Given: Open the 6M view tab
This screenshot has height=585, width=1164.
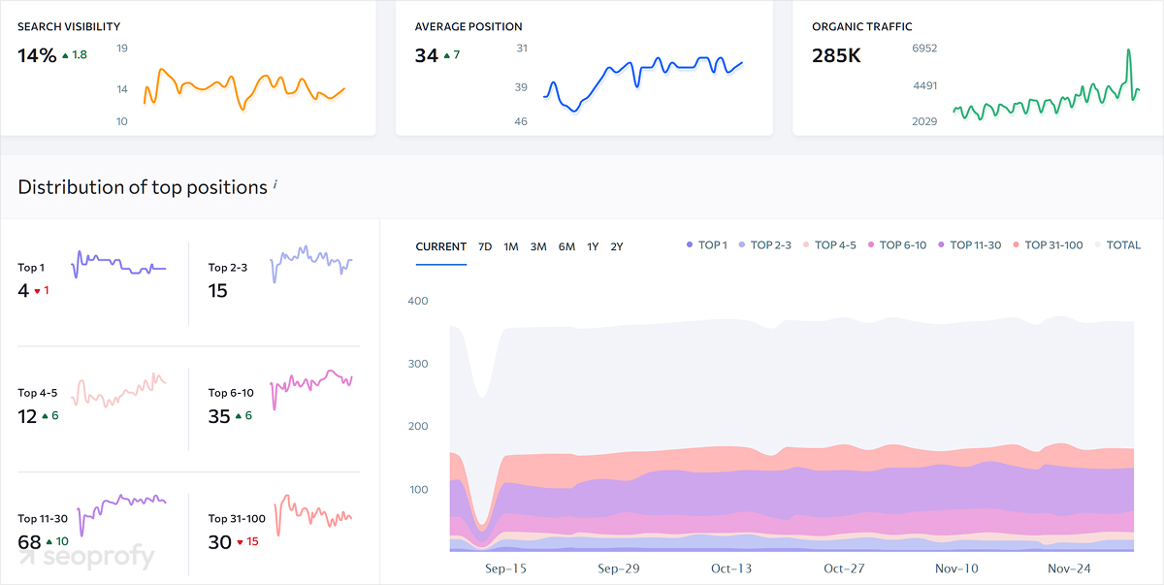Looking at the screenshot, I should [x=566, y=246].
